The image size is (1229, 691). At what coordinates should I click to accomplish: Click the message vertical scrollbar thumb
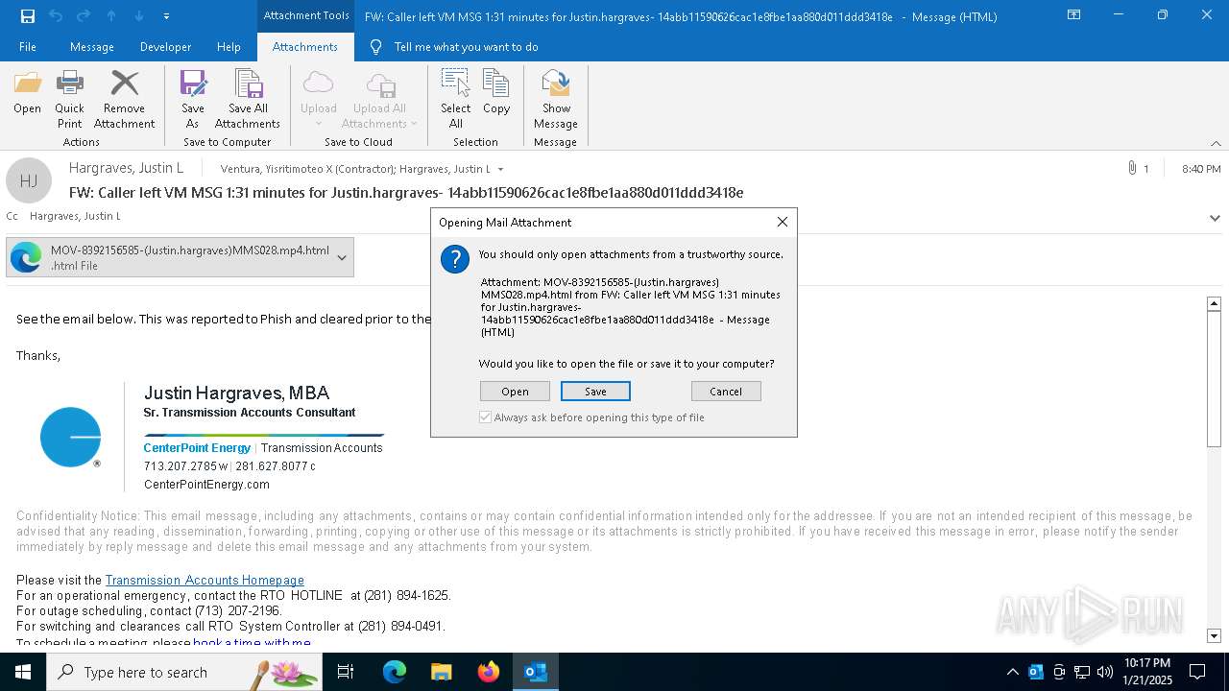pyautogui.click(x=1214, y=379)
